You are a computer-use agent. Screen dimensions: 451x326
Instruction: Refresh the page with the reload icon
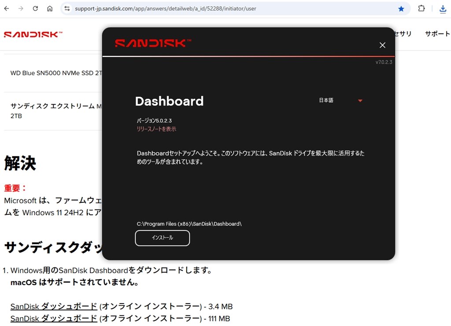[35, 8]
